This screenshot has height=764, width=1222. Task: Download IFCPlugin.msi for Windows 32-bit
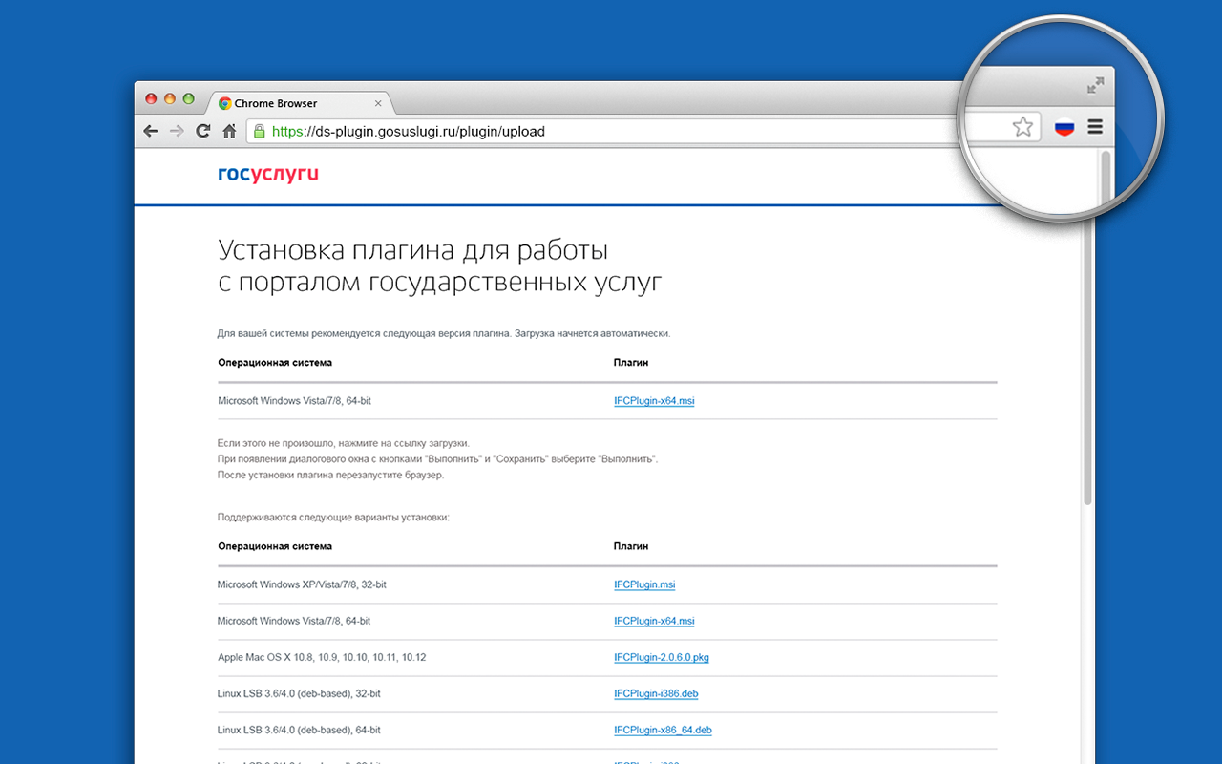644,584
